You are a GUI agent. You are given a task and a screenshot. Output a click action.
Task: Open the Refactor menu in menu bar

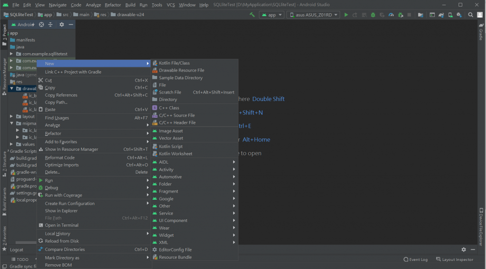click(113, 5)
